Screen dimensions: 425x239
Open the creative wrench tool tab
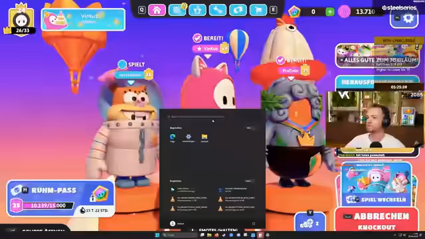(x=218, y=10)
